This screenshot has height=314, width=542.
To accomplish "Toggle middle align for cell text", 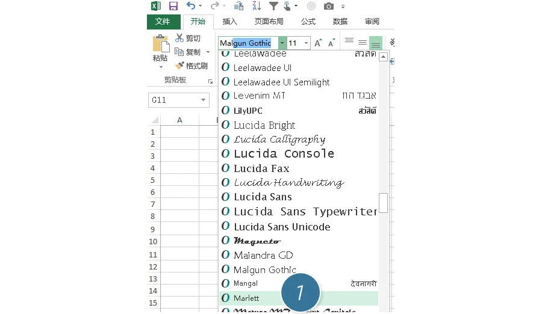I will [x=363, y=43].
